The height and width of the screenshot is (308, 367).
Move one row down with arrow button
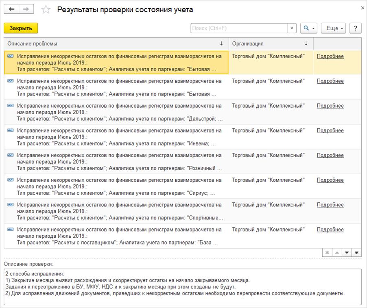pos(347,253)
